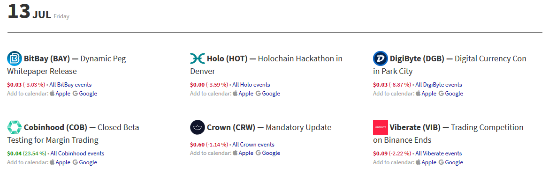The width and height of the screenshot is (549, 190).
Task: Click the Holo coin logo icon
Action: [x=198, y=58]
